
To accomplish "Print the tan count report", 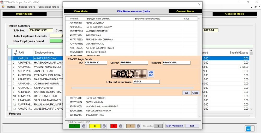I will pyautogui.click(x=138, y=126).
